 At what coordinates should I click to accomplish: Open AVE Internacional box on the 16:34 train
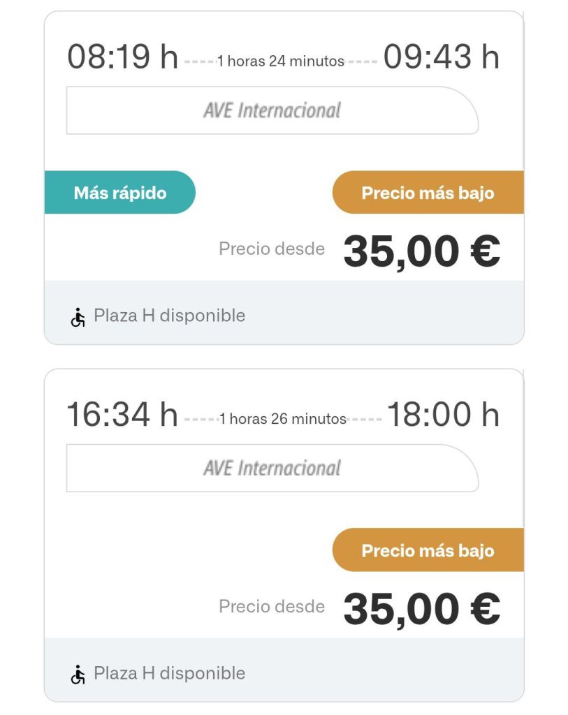point(272,468)
